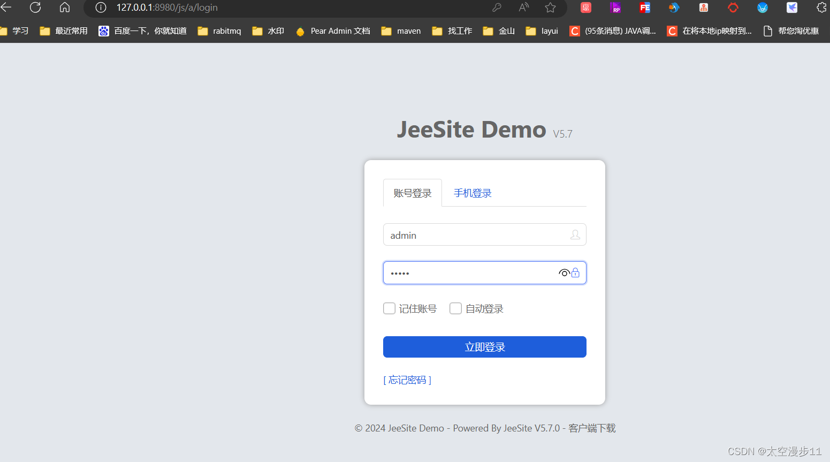Open the FE helper extension icon
Image resolution: width=830 pixels, height=462 pixels.
coord(645,7)
